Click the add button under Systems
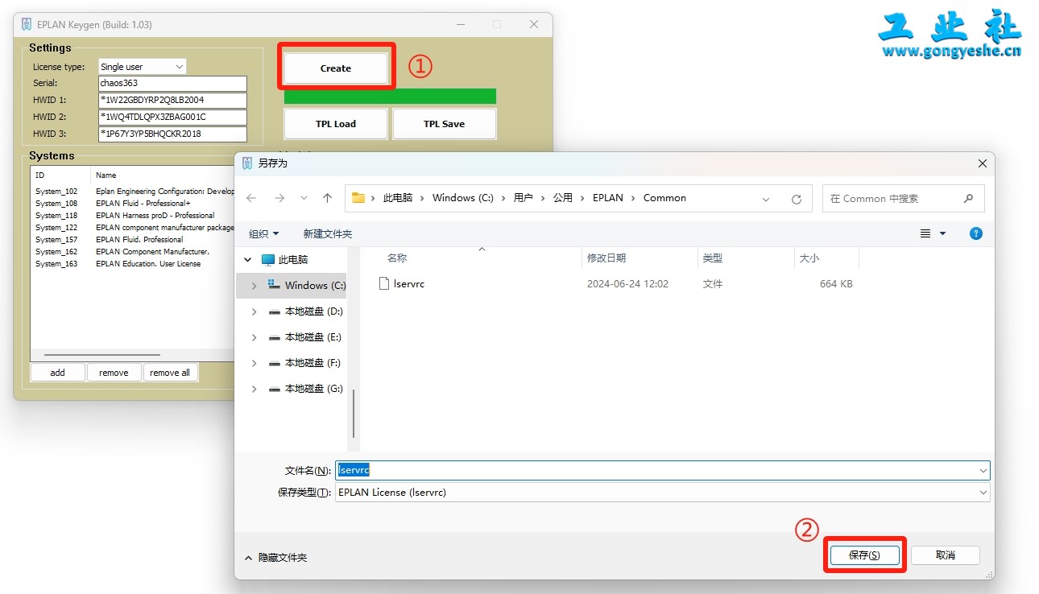This screenshot has height=594, width=1039. (x=57, y=373)
